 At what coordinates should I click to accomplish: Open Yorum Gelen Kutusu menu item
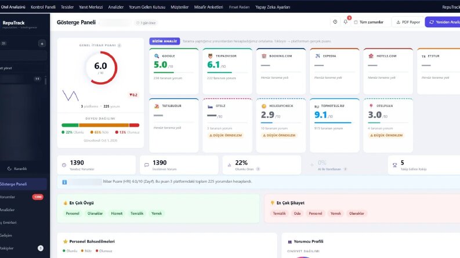coord(147,7)
